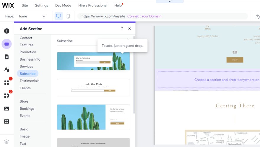
Task: Collapse the top bar using chevron
Action: [170, 1]
